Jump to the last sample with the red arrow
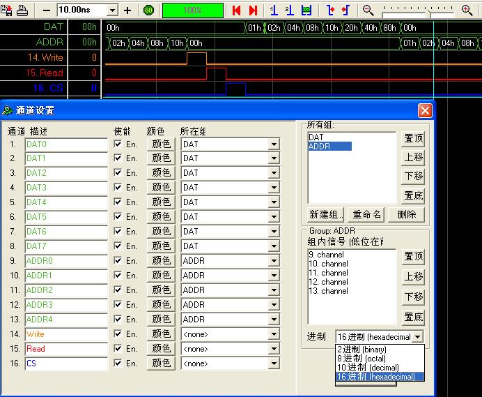This screenshot has width=482, height=397. click(x=253, y=10)
